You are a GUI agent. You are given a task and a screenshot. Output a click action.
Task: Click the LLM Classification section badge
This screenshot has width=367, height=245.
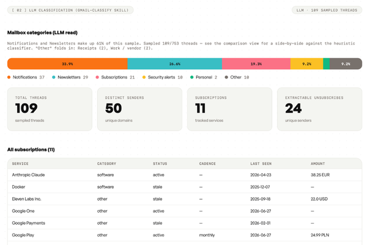[x=70, y=10]
